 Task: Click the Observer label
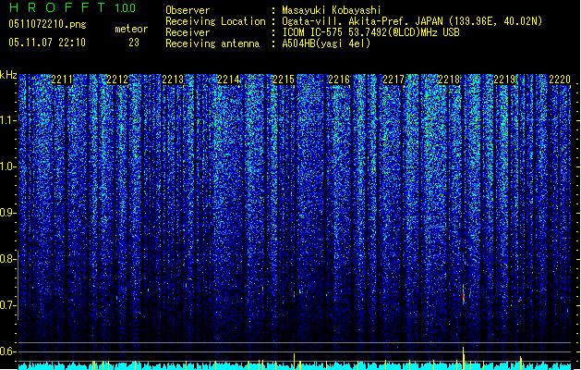[x=188, y=10]
